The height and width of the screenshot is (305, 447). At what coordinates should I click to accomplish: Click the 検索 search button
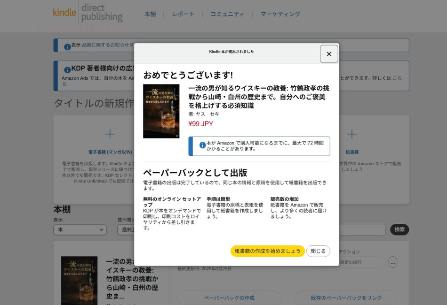coord(399,229)
